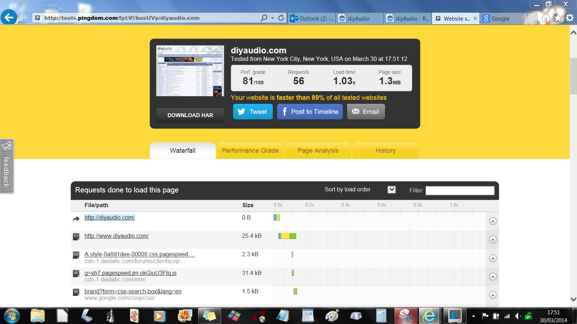This screenshot has width=577, height=324.
Task: Open the browser Home icon
Action: click(546, 18)
